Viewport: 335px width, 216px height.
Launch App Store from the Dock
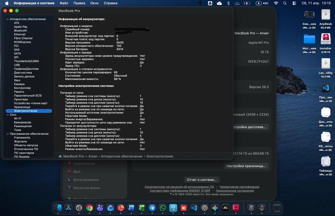coord(68,208)
